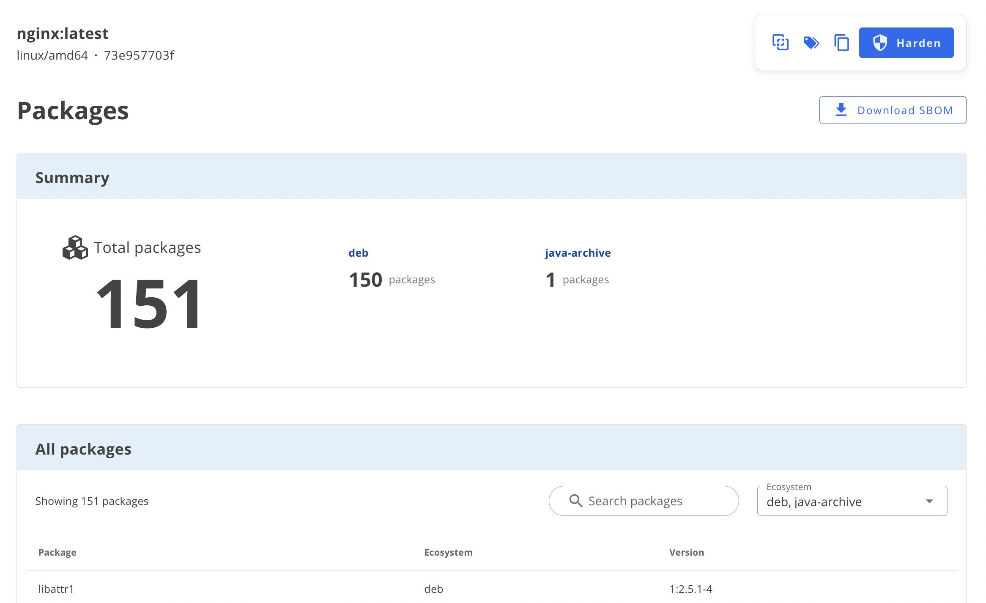Viewport: 986px width, 603px height.
Task: Open the java-archive ecosystem link
Action: [578, 253]
